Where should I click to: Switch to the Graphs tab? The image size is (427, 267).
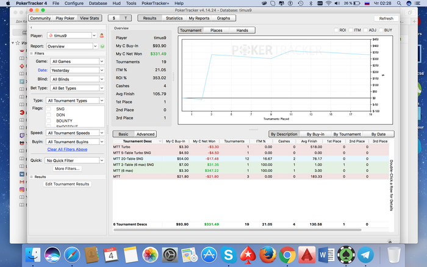point(224,18)
